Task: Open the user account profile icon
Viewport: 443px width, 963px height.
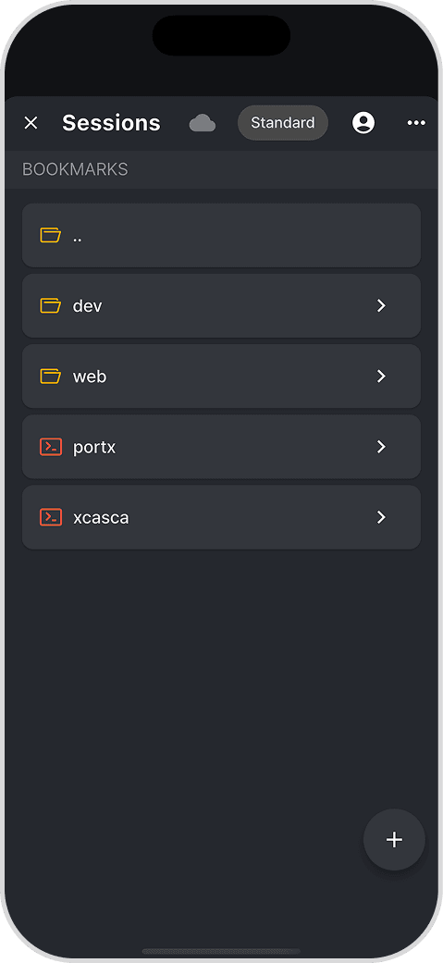Action: click(x=363, y=123)
